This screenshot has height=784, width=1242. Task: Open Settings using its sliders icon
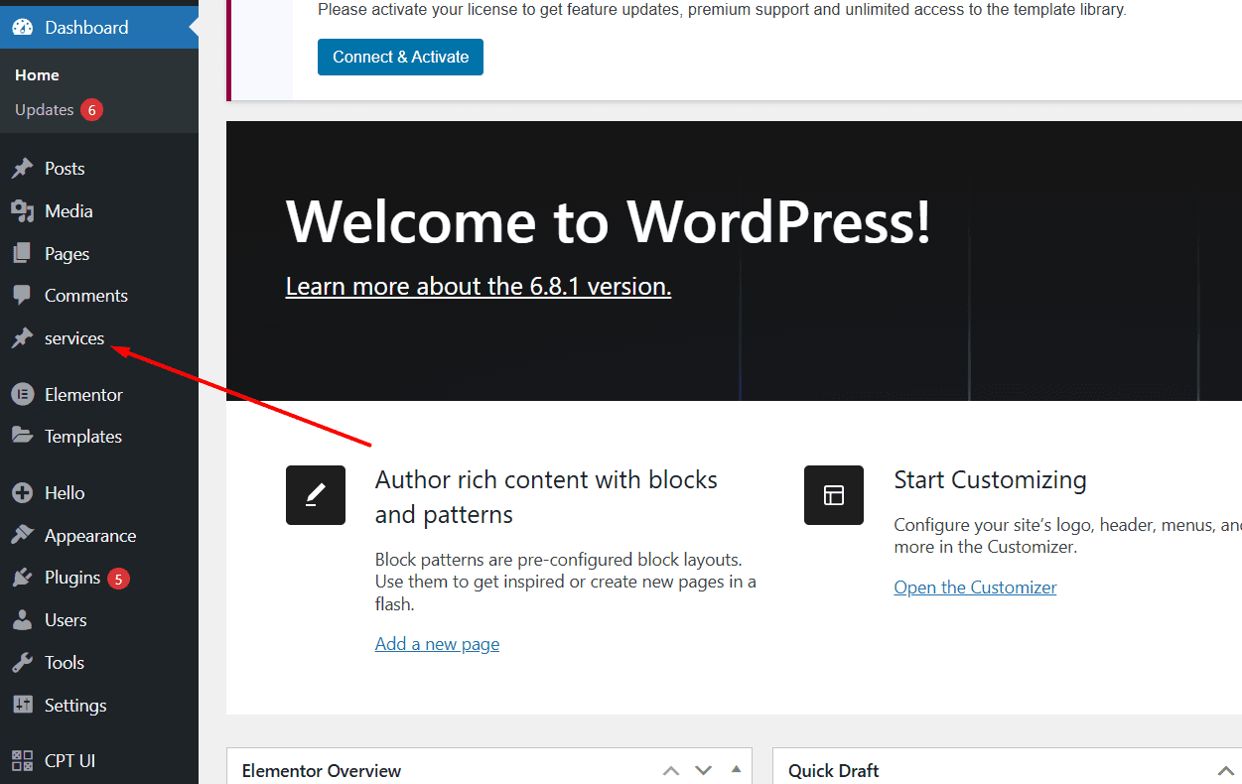pyautogui.click(x=25, y=705)
